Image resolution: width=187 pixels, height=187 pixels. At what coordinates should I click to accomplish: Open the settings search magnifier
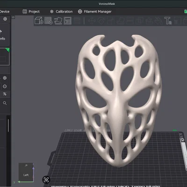pos(5,103)
